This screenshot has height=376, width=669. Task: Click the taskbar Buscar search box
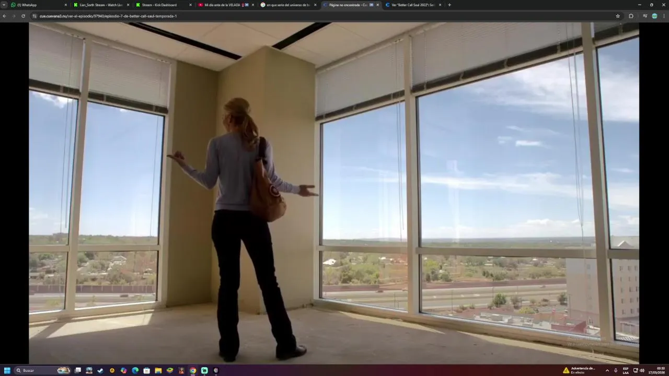coord(43,370)
